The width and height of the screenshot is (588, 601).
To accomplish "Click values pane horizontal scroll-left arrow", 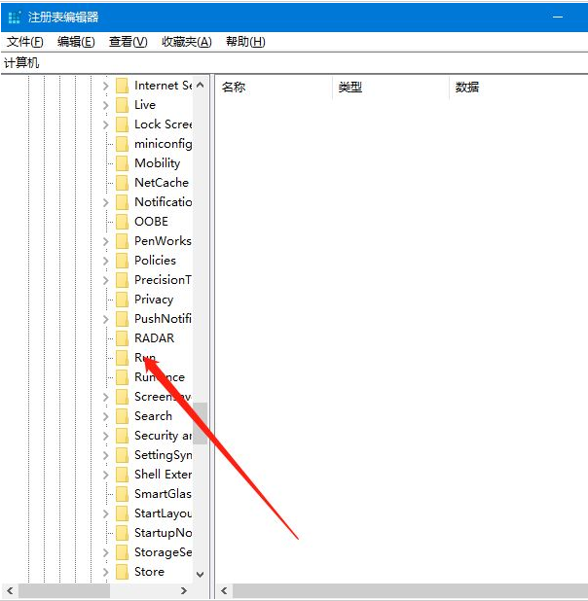I will pyautogui.click(x=225, y=590).
